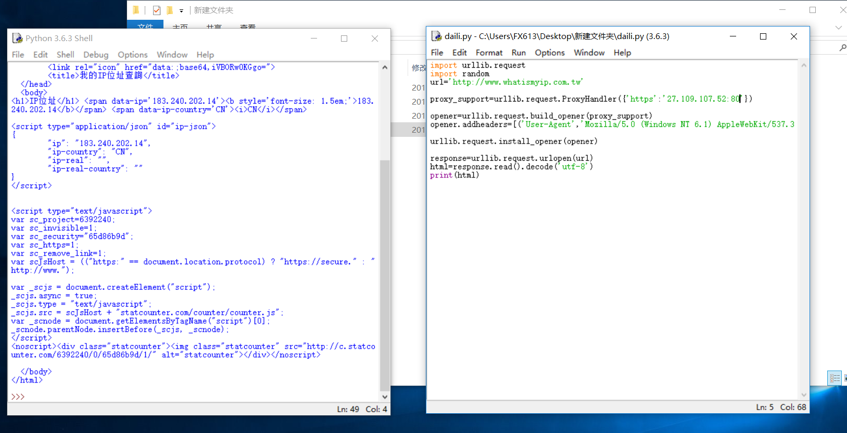The image size is (847, 433).
Task: Click the search magnifier icon in Explorer
Action: (842, 48)
